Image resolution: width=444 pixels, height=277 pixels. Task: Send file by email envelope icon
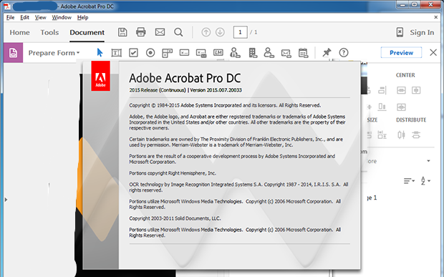coord(160,32)
